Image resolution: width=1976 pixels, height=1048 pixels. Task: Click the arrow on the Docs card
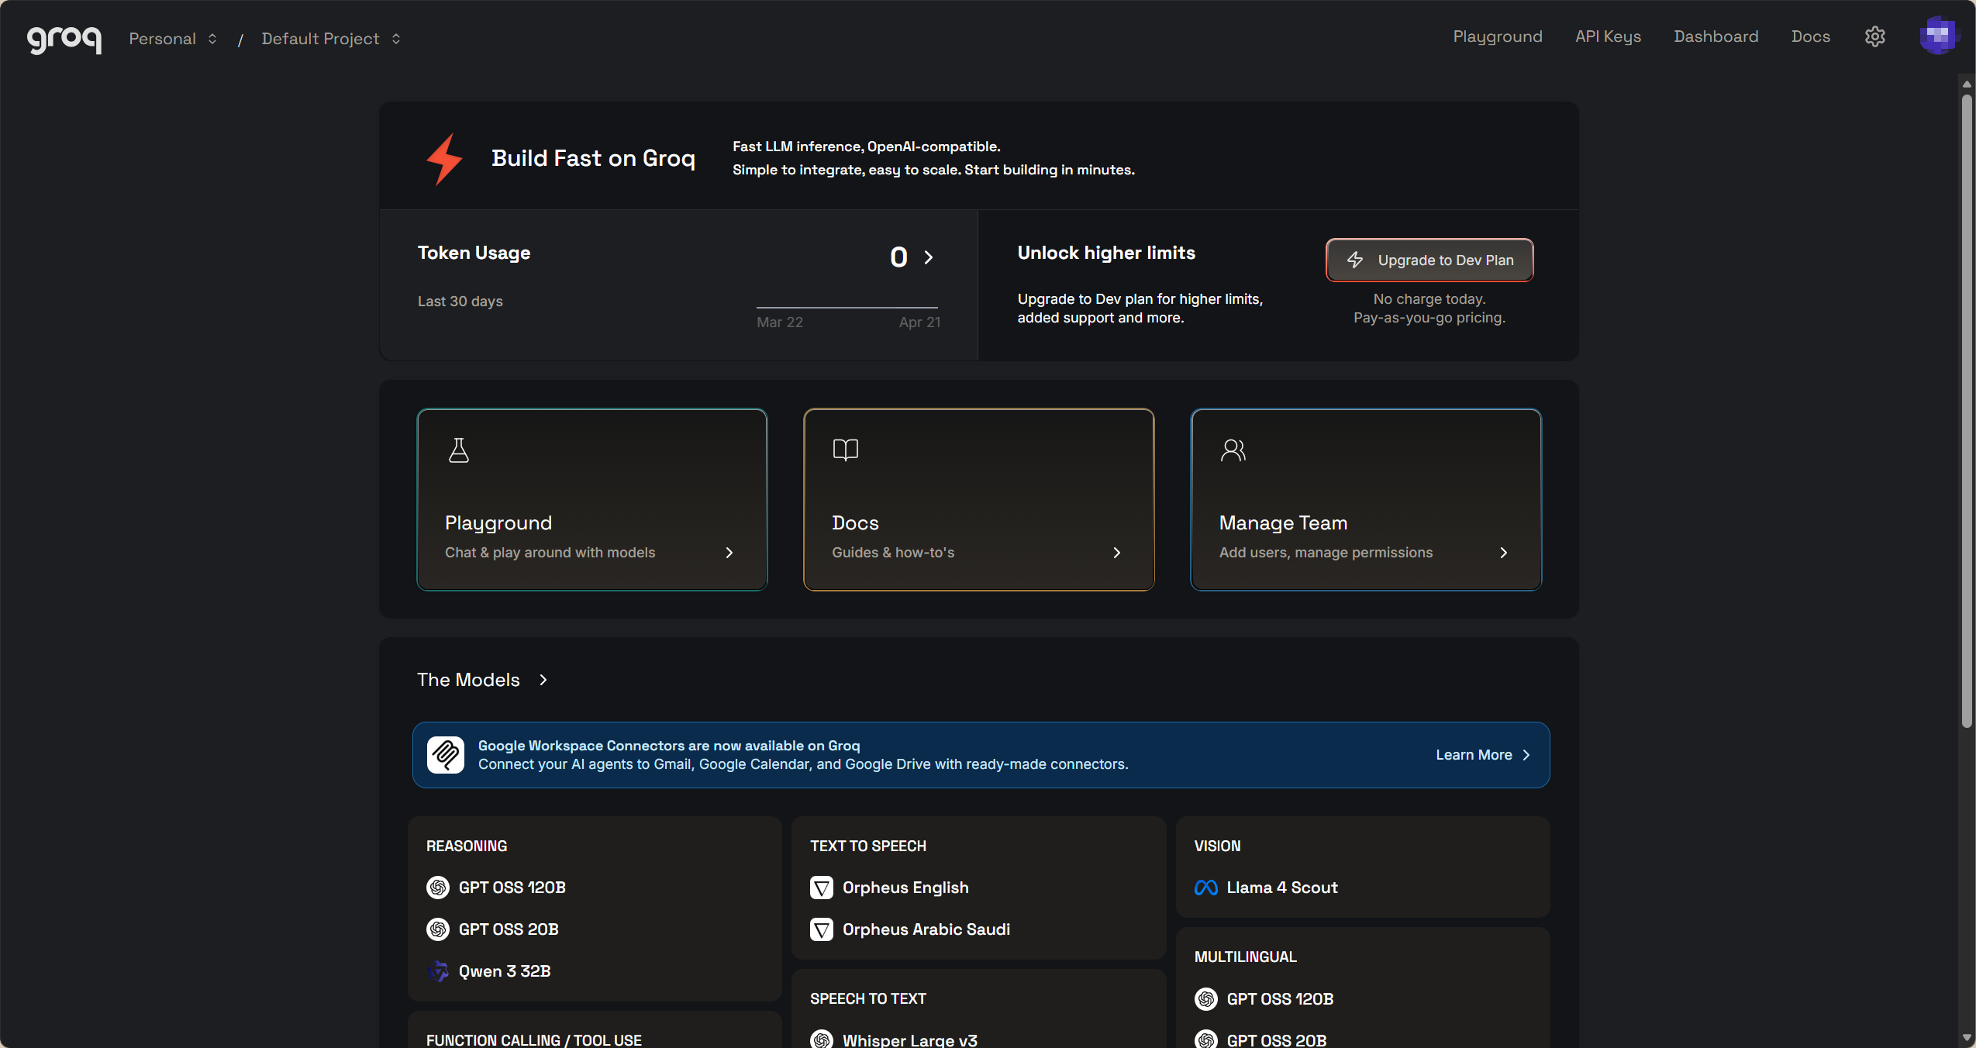[x=1116, y=553]
